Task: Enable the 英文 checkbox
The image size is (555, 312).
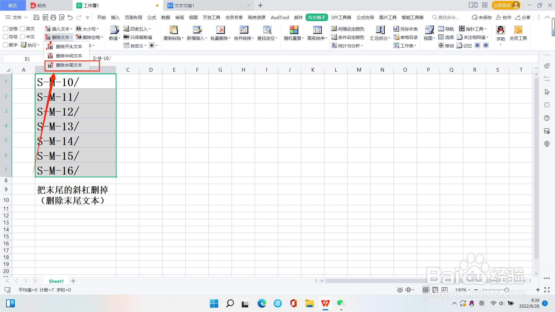Action: pos(23,29)
